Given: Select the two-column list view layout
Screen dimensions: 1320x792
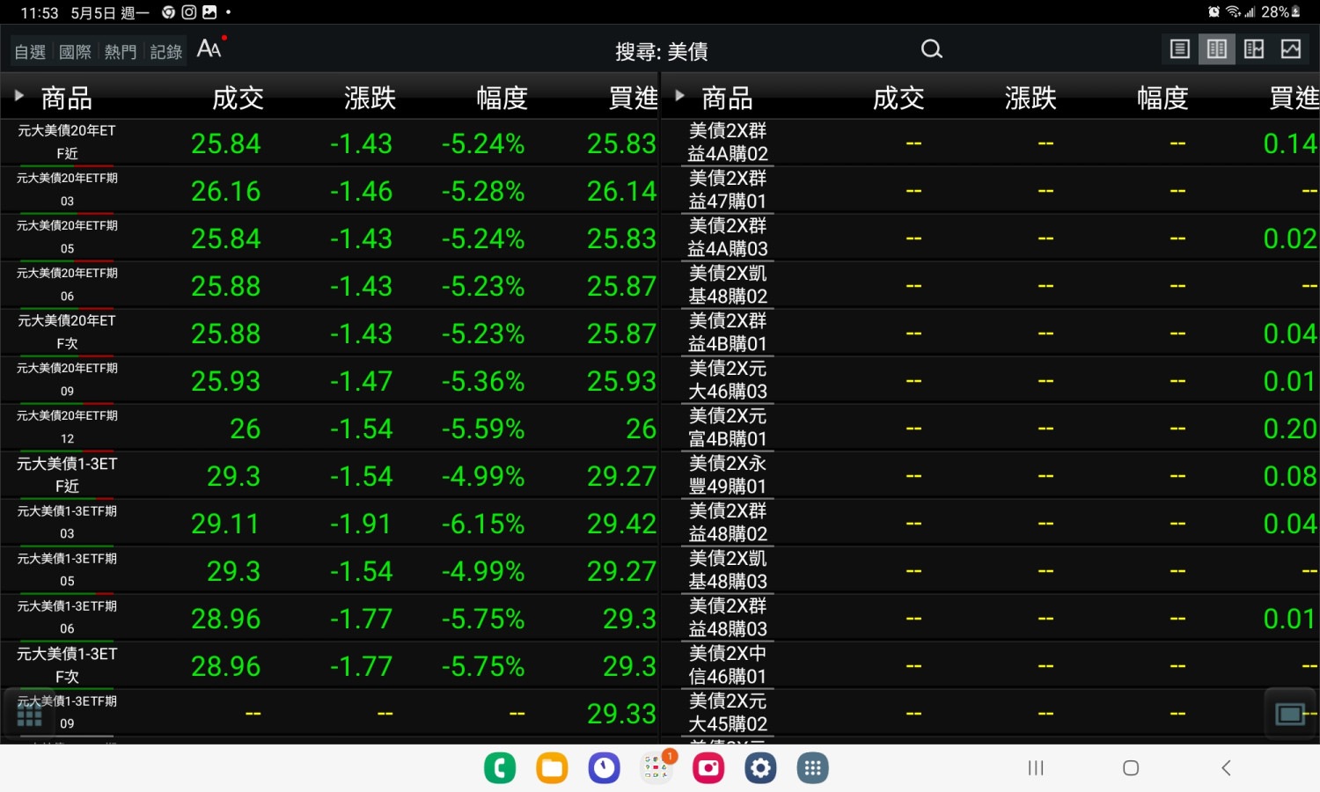Looking at the screenshot, I should pyautogui.click(x=1217, y=49).
